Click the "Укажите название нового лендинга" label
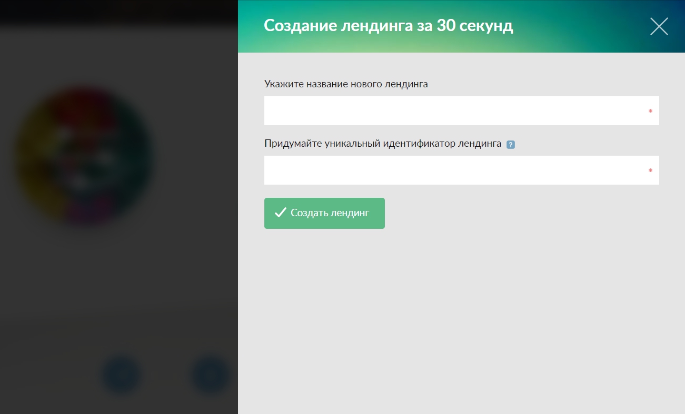Viewport: 685px width, 414px height. 346,84
